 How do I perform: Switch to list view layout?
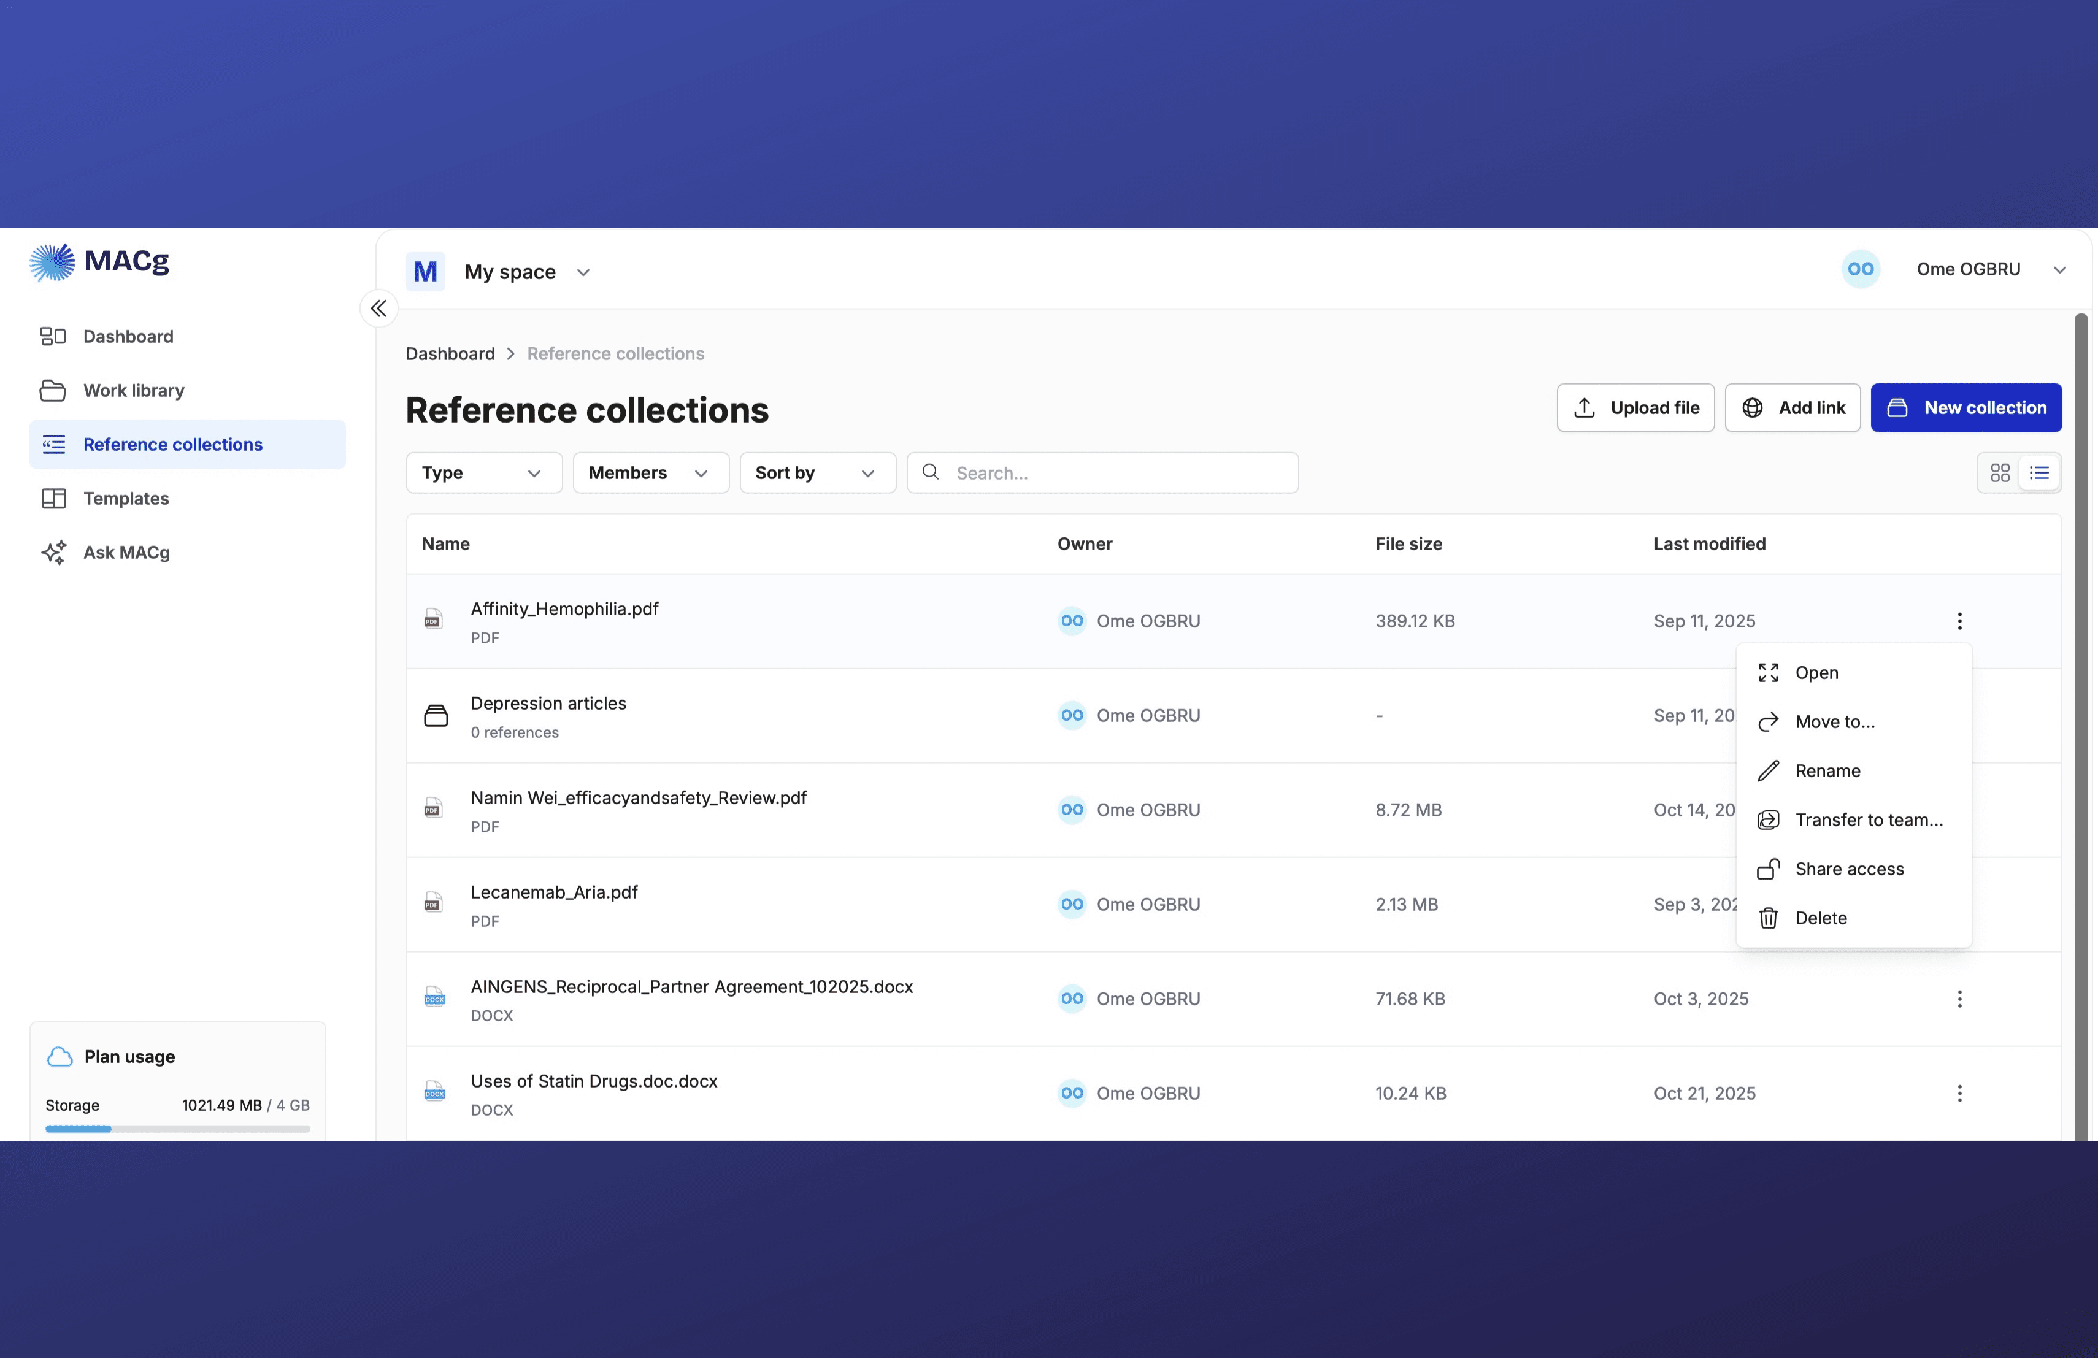tap(2039, 474)
